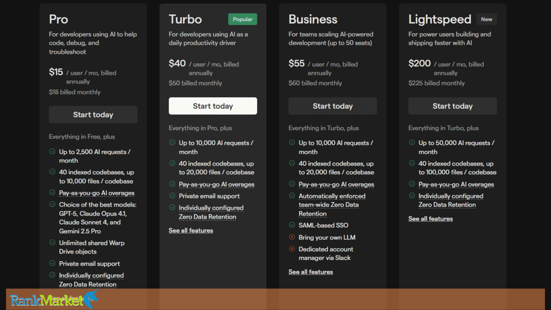The height and width of the screenshot is (310, 551).
Task: Click the Pro plan heading
Action: tap(58, 19)
